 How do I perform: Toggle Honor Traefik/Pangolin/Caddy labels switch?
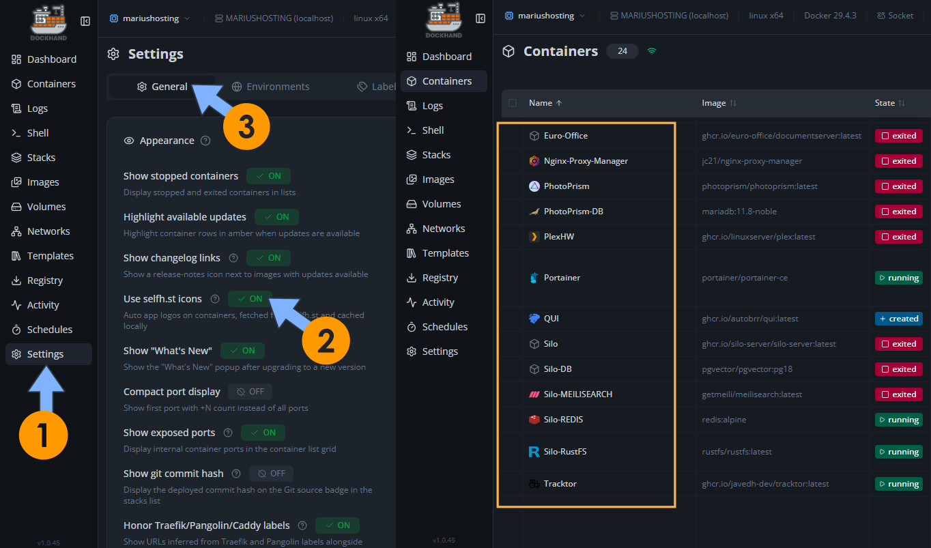click(x=337, y=525)
